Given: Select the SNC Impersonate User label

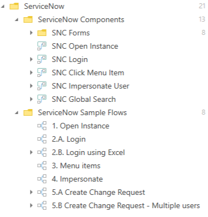Looking at the screenshot, I should tap(90, 86).
